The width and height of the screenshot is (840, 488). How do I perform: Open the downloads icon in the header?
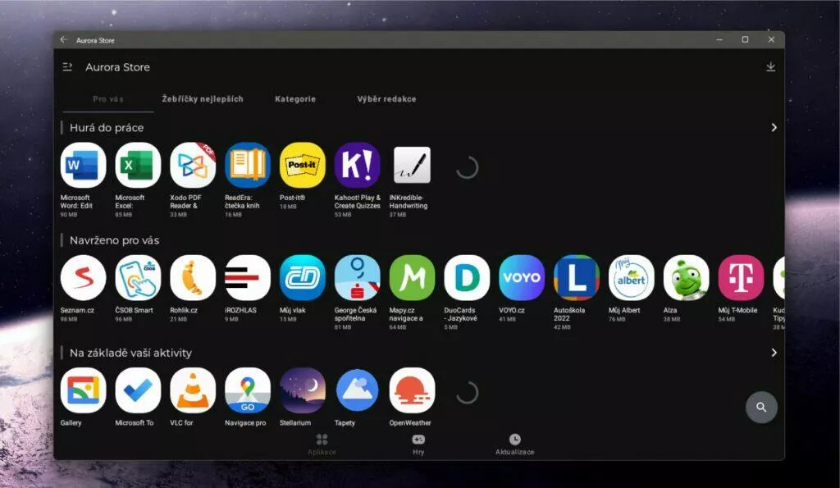coord(770,67)
